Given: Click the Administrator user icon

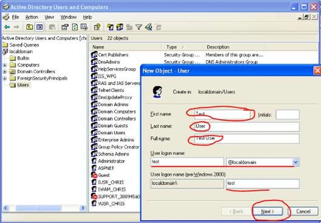Looking at the screenshot, I should [94, 161].
